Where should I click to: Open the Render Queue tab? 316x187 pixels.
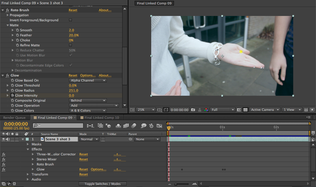pos(15,117)
